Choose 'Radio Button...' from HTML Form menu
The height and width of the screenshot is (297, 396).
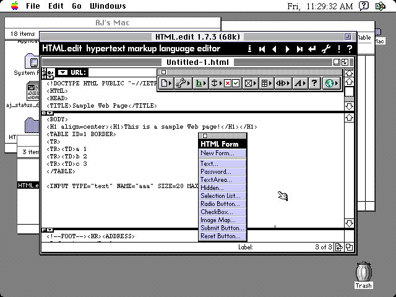click(220, 204)
